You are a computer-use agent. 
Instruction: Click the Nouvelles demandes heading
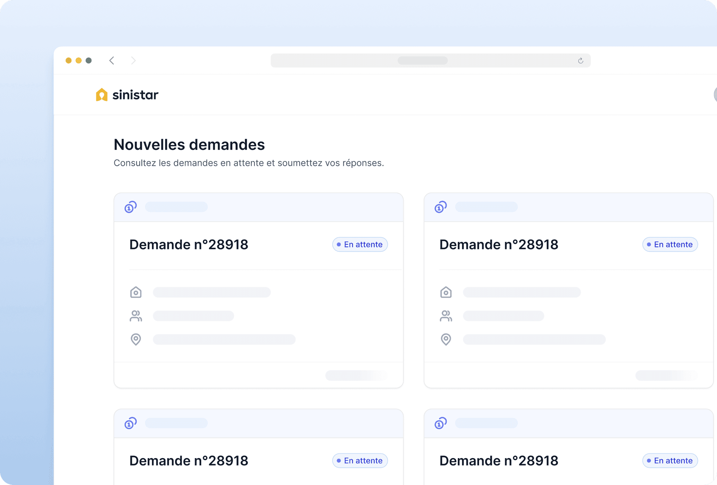point(189,145)
